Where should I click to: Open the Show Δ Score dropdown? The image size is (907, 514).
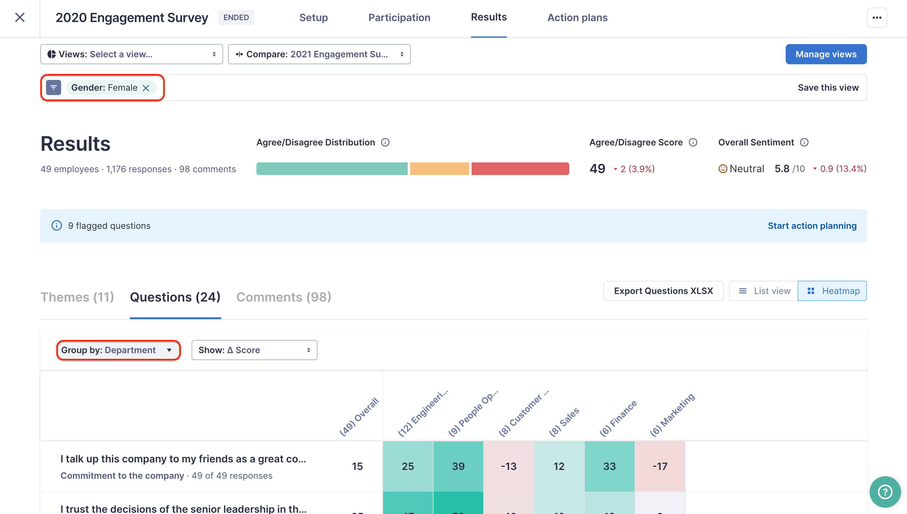click(x=254, y=350)
